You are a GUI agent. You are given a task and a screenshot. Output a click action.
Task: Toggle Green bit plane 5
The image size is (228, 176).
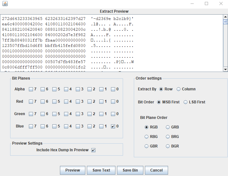[x=54, y=114]
